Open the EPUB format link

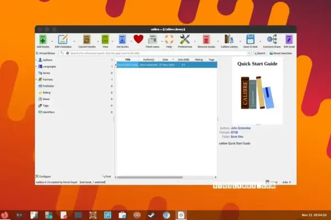pyautogui.click(x=234, y=133)
